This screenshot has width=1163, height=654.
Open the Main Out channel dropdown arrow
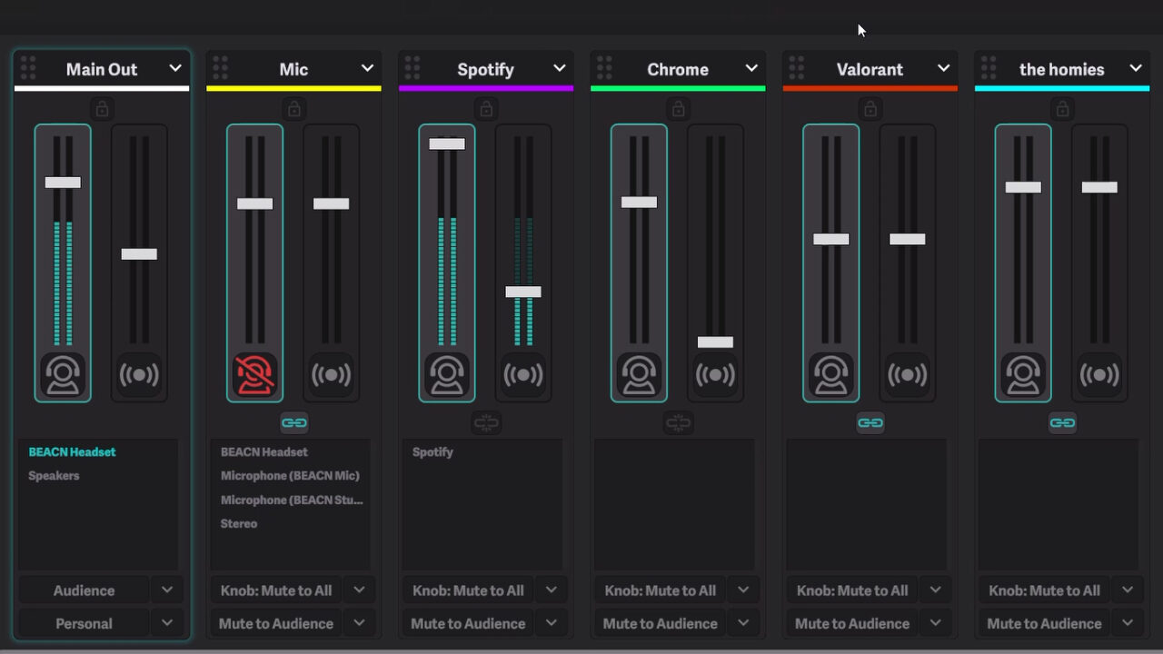coord(175,68)
